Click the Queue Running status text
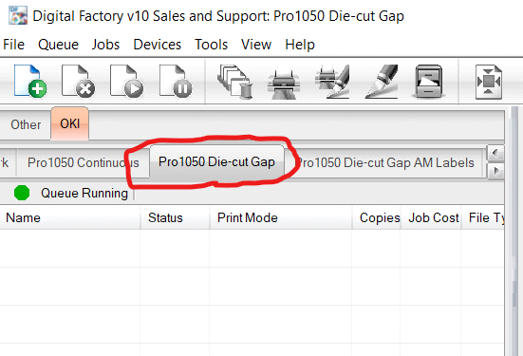This screenshot has width=523, height=356. coord(84,193)
